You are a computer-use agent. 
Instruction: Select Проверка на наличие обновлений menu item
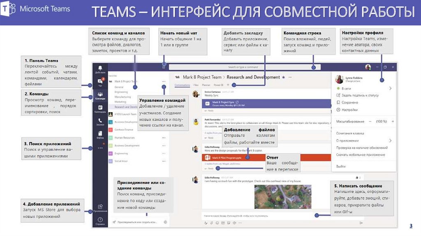[362, 148]
